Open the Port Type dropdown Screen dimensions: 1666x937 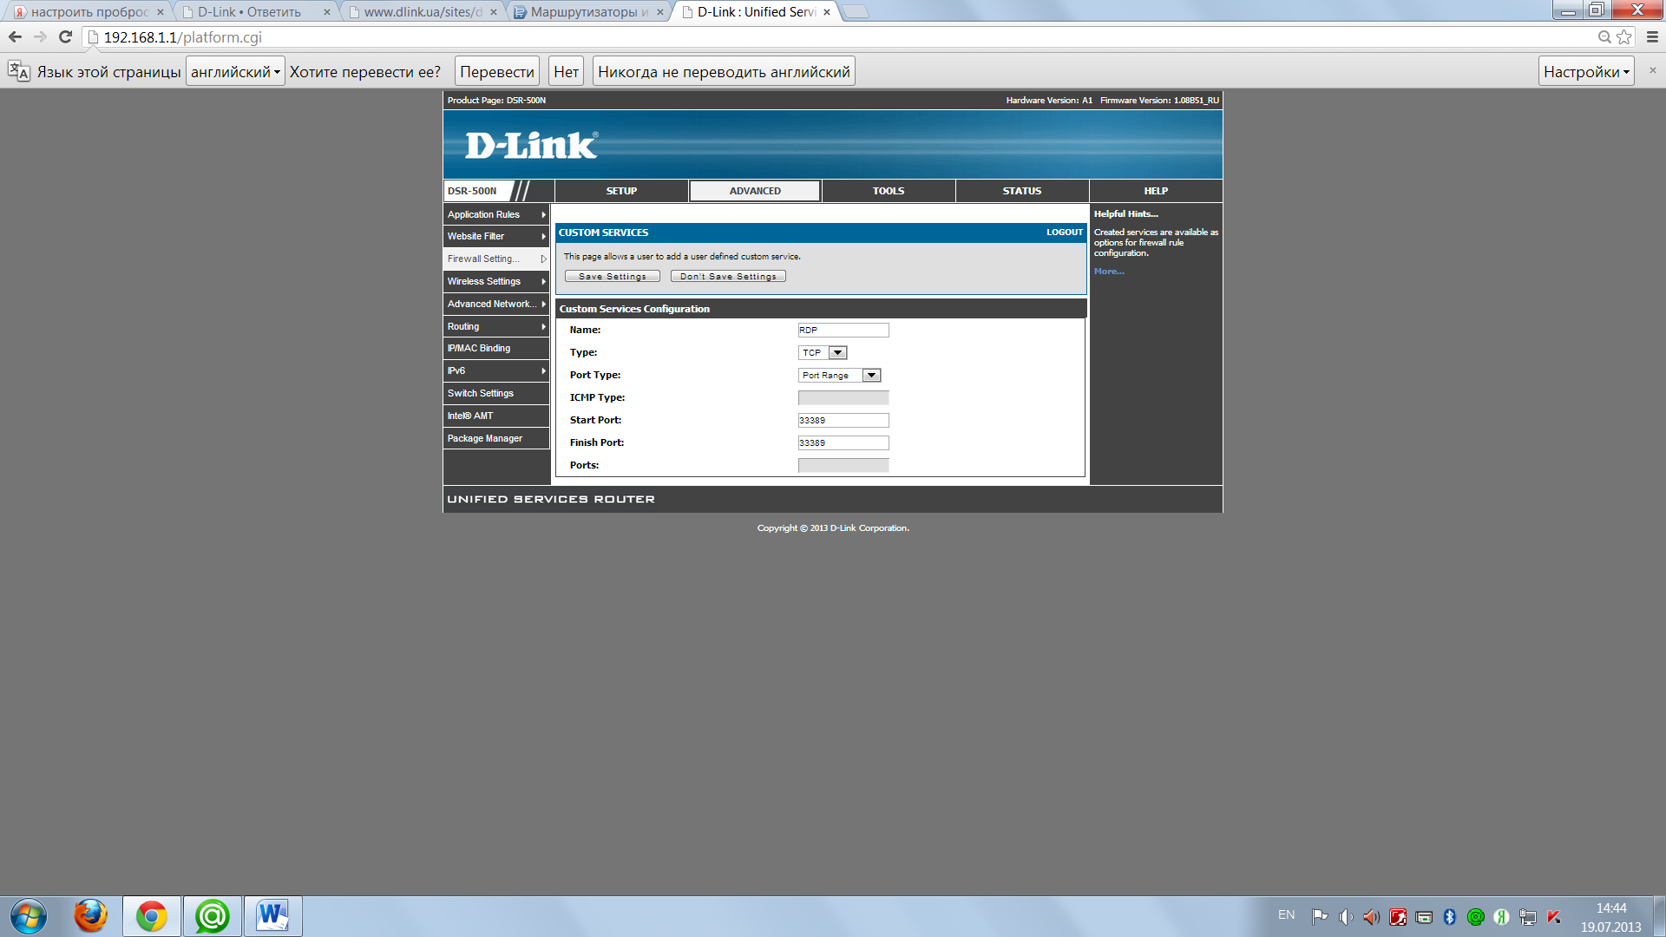[x=839, y=376]
